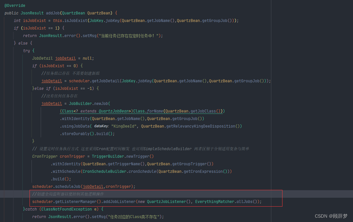Click the EverythingMatcher.allJobs reference
This screenshot has height=222, width=353.
pos(225,201)
